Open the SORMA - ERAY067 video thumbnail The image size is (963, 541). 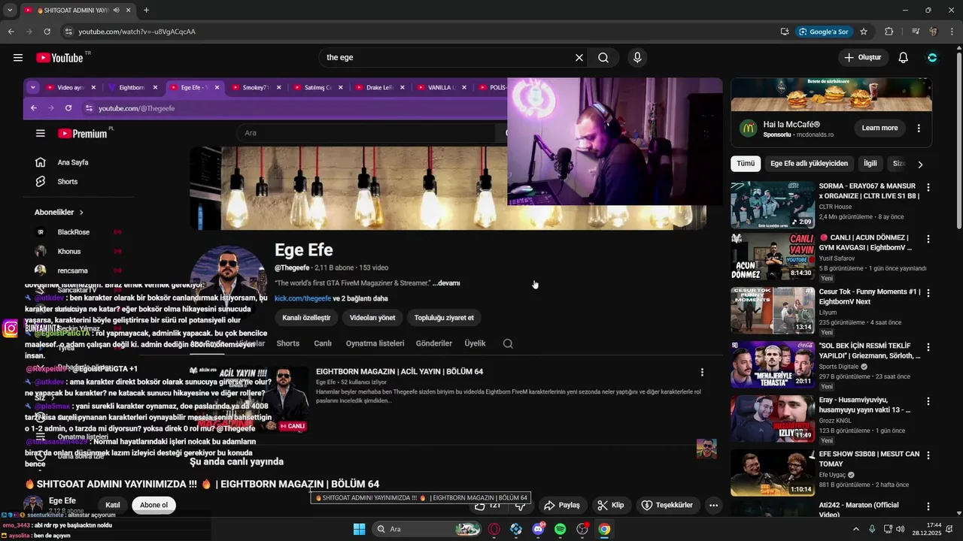pos(773,204)
